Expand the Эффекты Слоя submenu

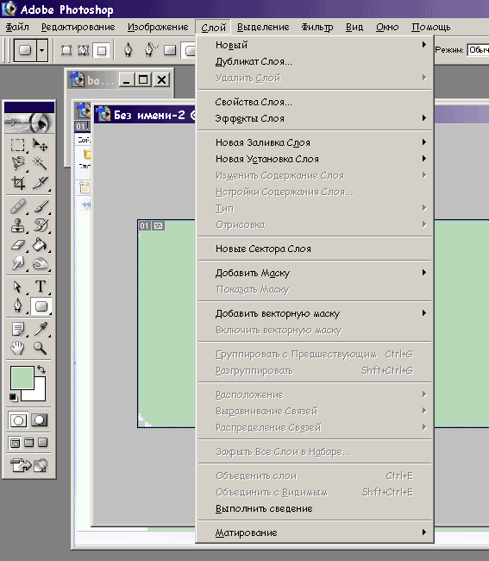315,118
